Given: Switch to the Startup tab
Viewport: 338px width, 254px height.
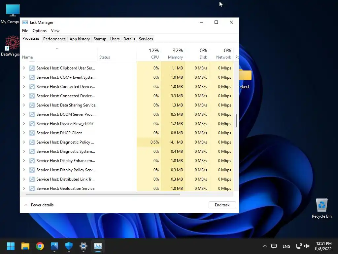Looking at the screenshot, I should [100, 39].
